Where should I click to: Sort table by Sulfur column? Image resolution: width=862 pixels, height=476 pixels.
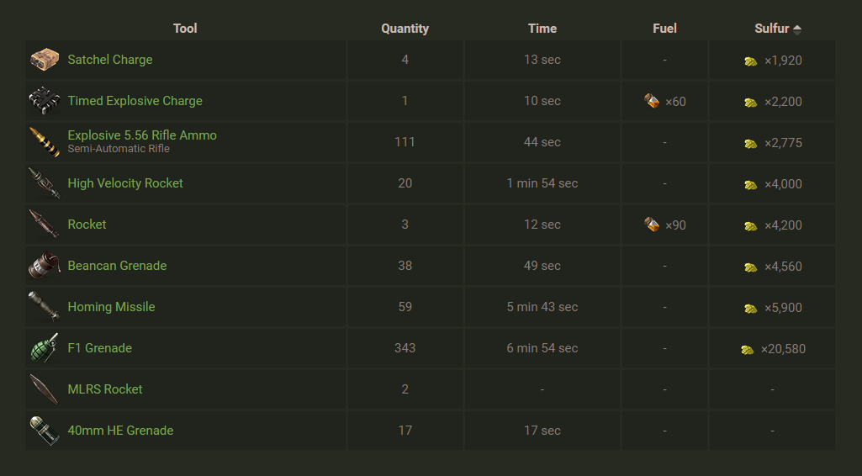[772, 29]
